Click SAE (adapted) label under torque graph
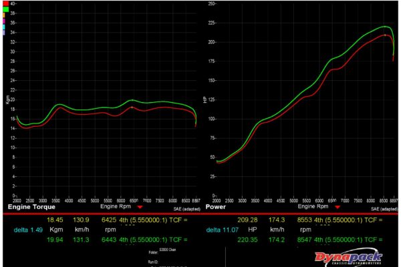The height and width of the screenshot is (267, 401). coord(187,209)
